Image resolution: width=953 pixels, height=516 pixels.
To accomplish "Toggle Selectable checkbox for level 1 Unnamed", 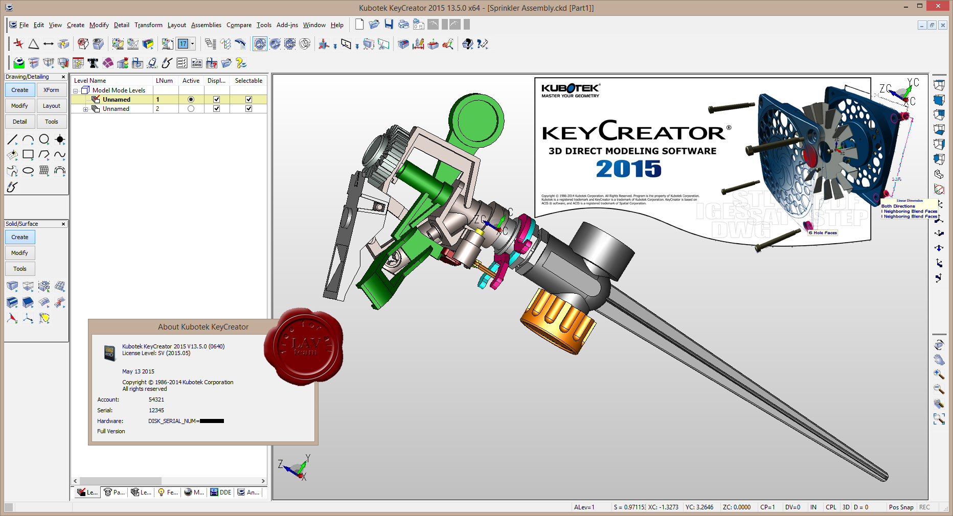I will pos(248,100).
